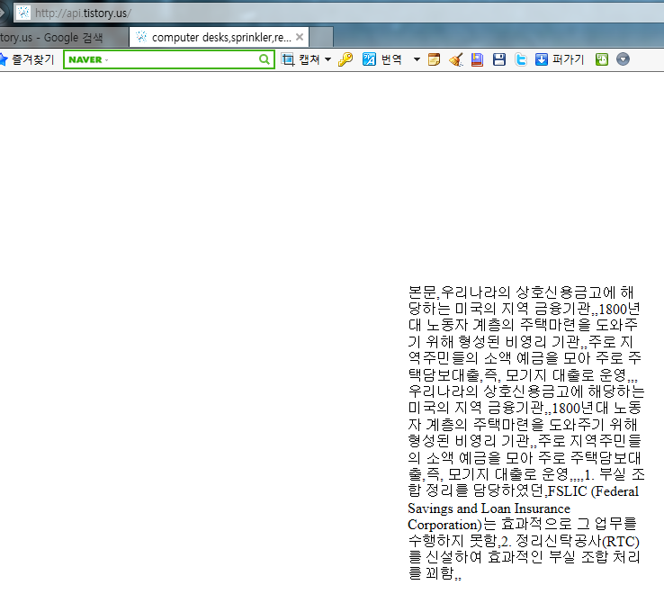Click the Twitter bird icon
Viewport: 664px width, 612px height.
(521, 59)
